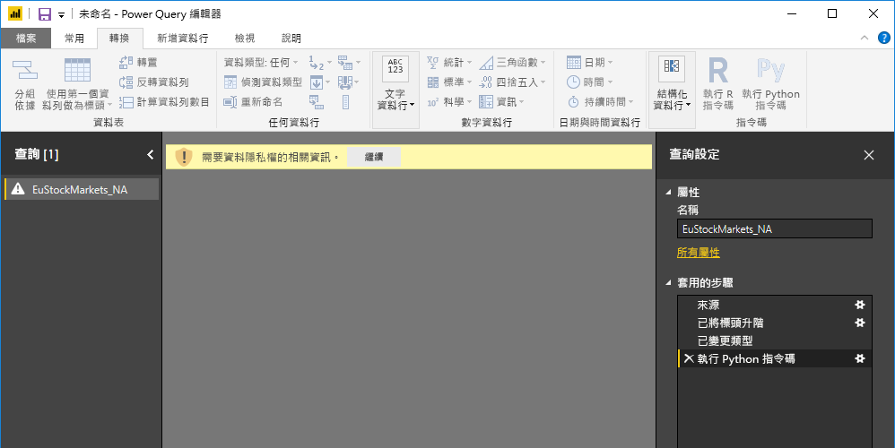The width and height of the screenshot is (895, 448).
Task: Open the Text Column (文字資料行) ABC123 icon
Action: pyautogui.click(x=395, y=70)
